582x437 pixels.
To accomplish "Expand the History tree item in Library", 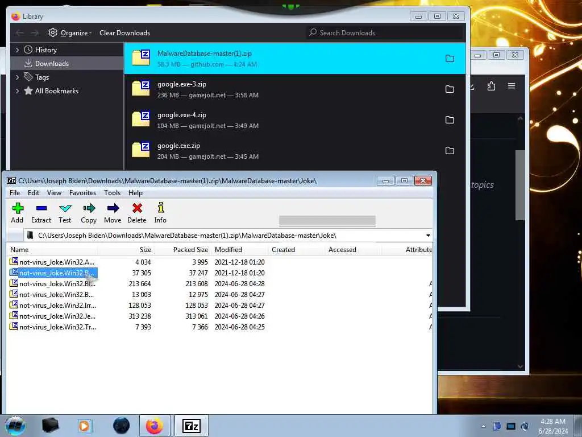I will [x=17, y=50].
